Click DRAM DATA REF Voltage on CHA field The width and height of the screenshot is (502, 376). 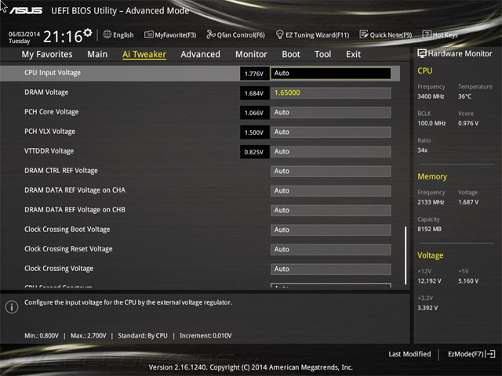point(331,190)
